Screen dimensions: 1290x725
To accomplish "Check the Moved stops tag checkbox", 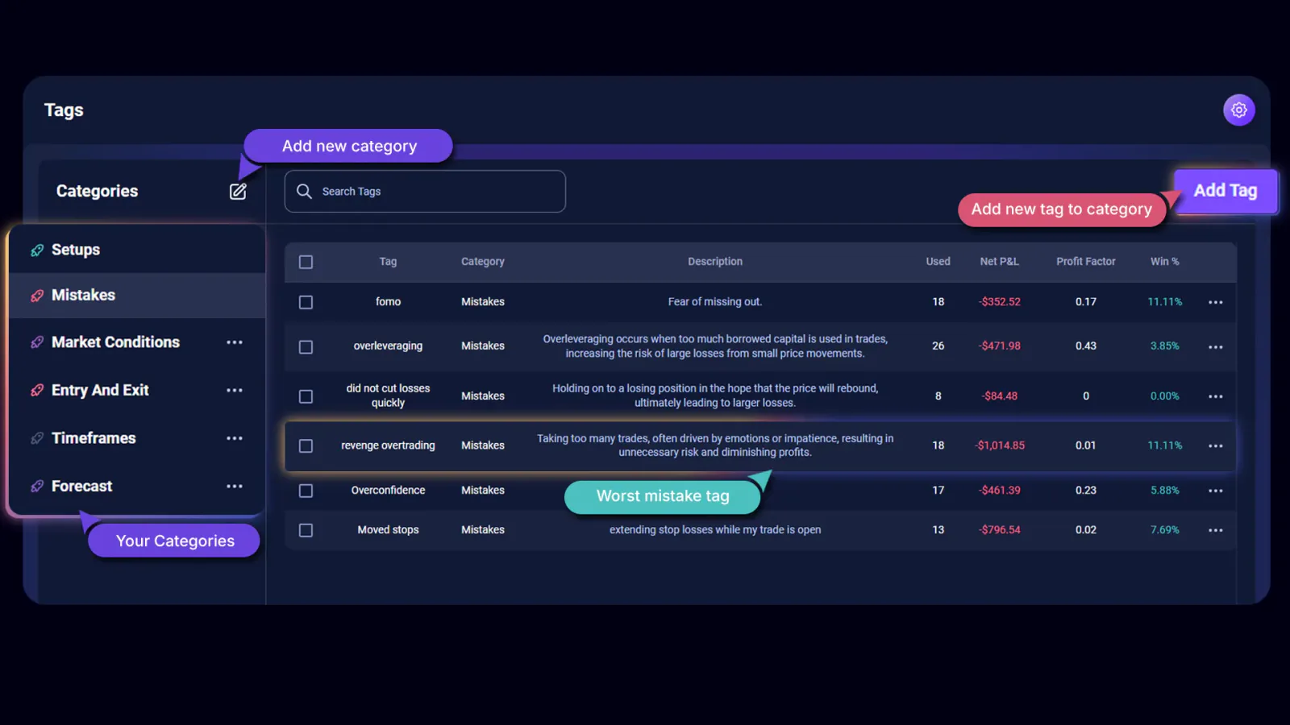I will point(306,530).
